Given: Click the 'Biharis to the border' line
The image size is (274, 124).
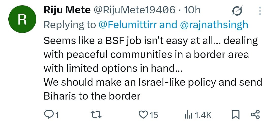Looking at the screenshot, I should click(x=92, y=96).
